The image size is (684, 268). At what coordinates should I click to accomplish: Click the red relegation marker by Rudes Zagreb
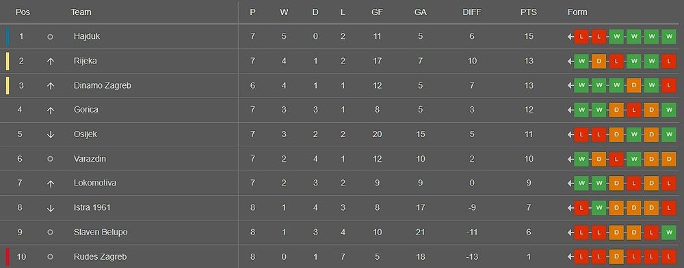click(8, 256)
